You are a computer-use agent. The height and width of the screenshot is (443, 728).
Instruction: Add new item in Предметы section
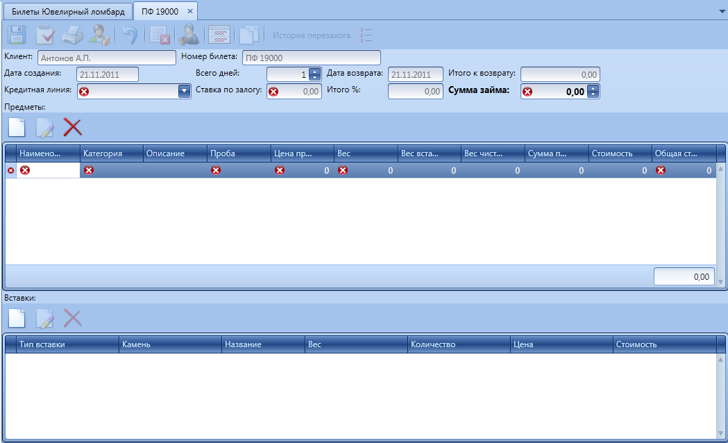click(17, 126)
